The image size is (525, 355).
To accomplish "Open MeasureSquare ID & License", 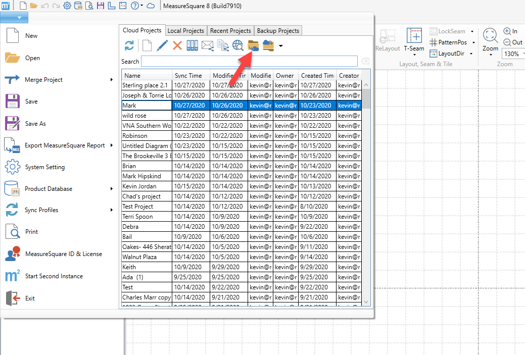I will [x=59, y=254].
